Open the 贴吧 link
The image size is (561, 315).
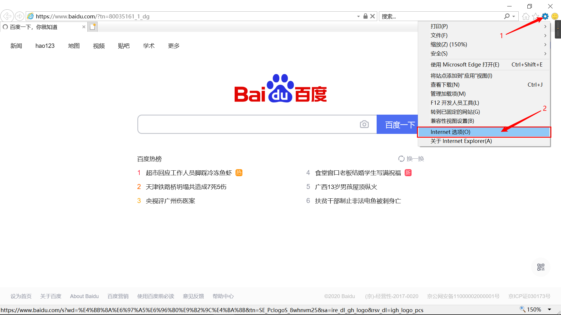(x=124, y=46)
